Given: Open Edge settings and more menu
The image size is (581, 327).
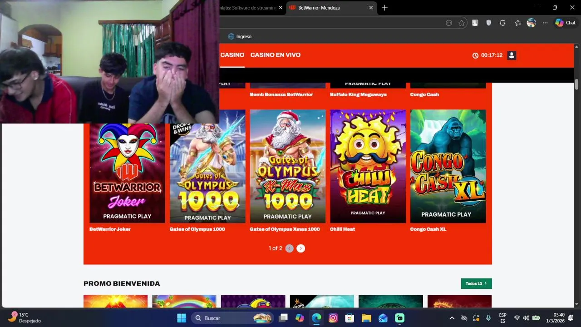Looking at the screenshot, I should 545,23.
